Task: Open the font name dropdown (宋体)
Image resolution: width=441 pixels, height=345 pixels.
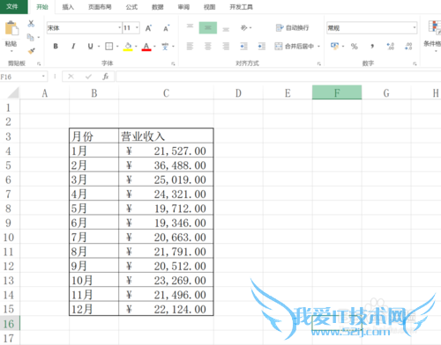Action: (x=120, y=28)
